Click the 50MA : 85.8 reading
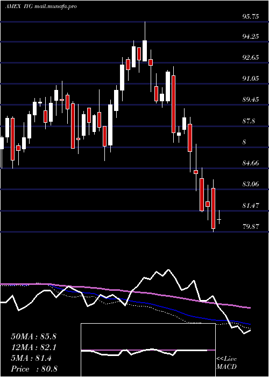269x377 pixels. point(33,337)
